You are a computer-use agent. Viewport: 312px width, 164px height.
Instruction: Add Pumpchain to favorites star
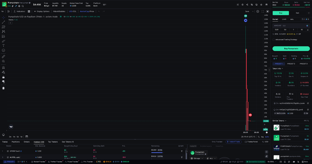click(261, 5)
